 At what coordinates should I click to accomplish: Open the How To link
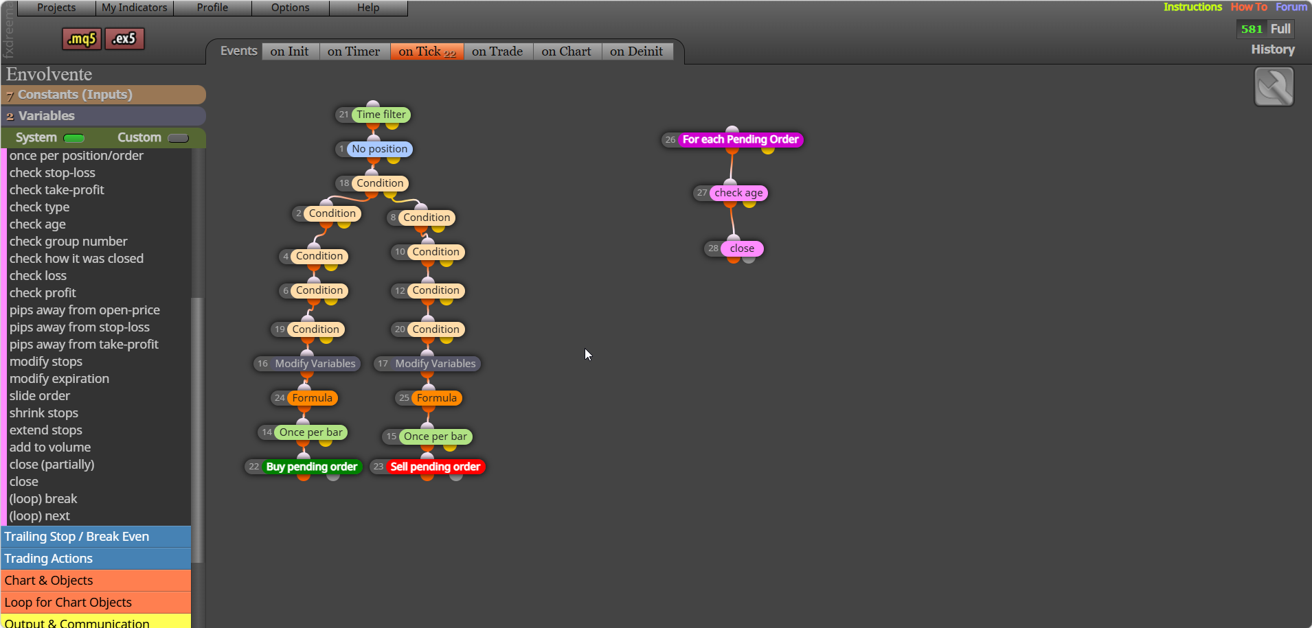1249,7
